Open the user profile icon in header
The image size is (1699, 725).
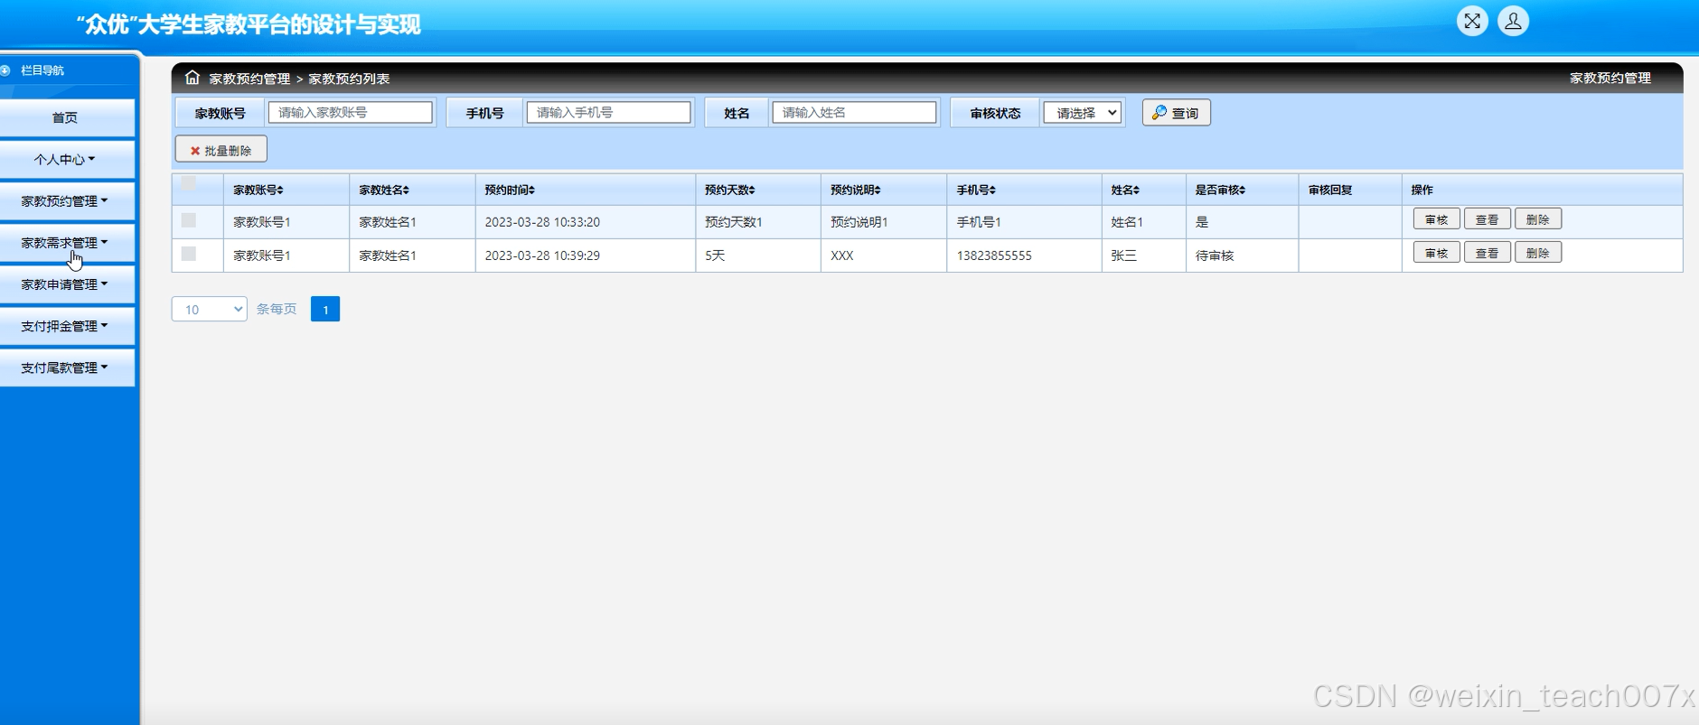(1513, 21)
